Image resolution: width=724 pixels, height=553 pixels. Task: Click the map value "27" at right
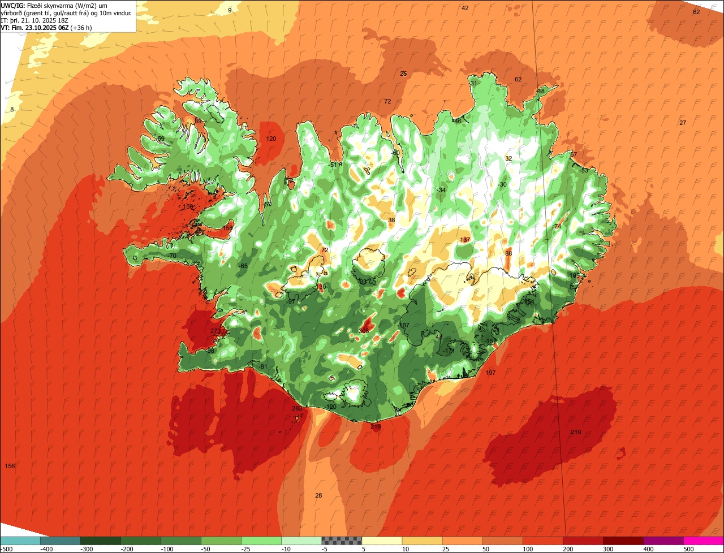pyautogui.click(x=683, y=123)
